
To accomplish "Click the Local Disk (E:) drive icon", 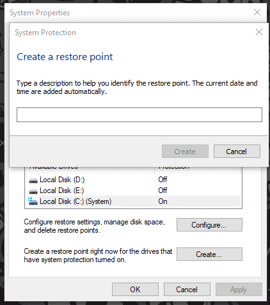I will coord(33,191).
